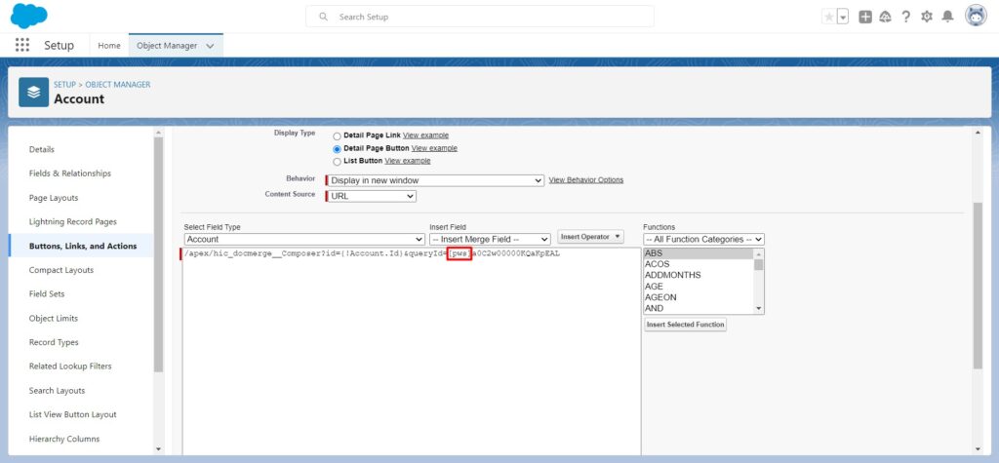This screenshot has width=999, height=463.
Task: Click the View Behavior Options link
Action: pyautogui.click(x=586, y=180)
